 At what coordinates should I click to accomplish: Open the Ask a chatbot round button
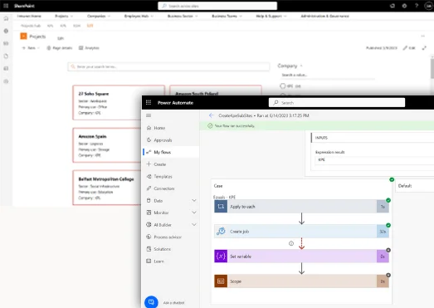coord(151,302)
